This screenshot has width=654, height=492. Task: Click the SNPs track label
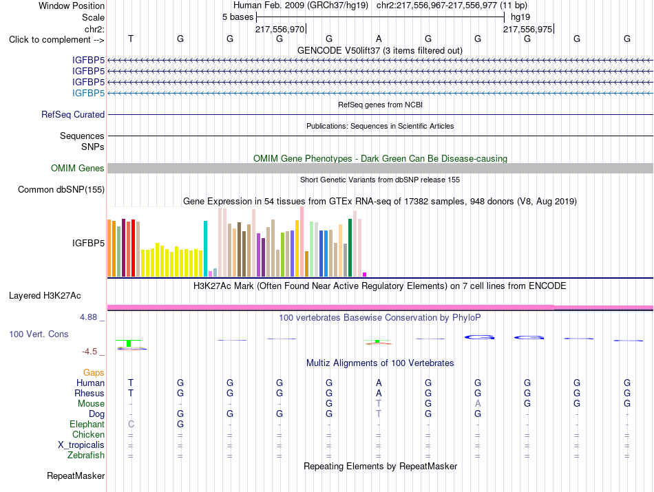[x=93, y=147]
